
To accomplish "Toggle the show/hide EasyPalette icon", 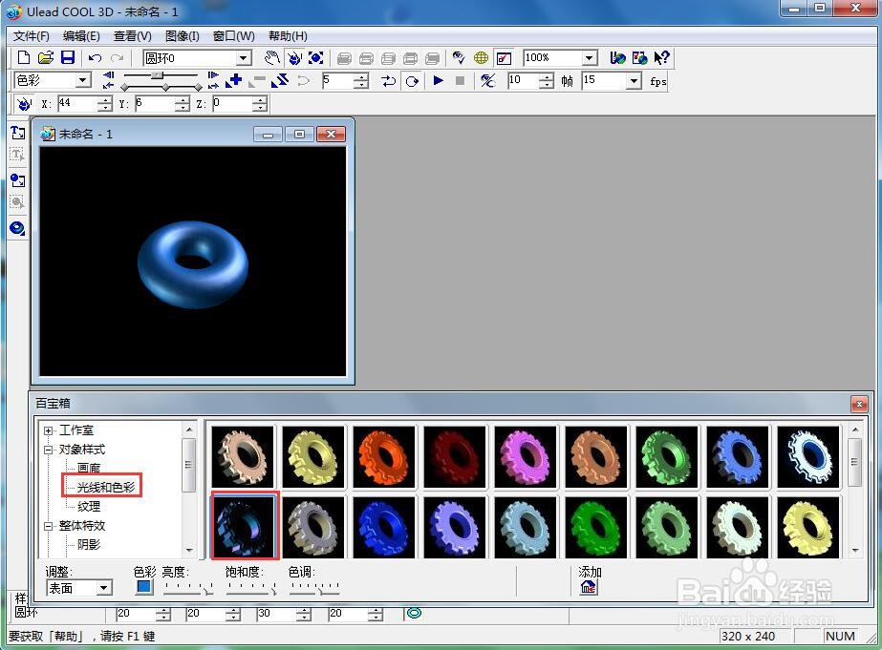I will [504, 58].
